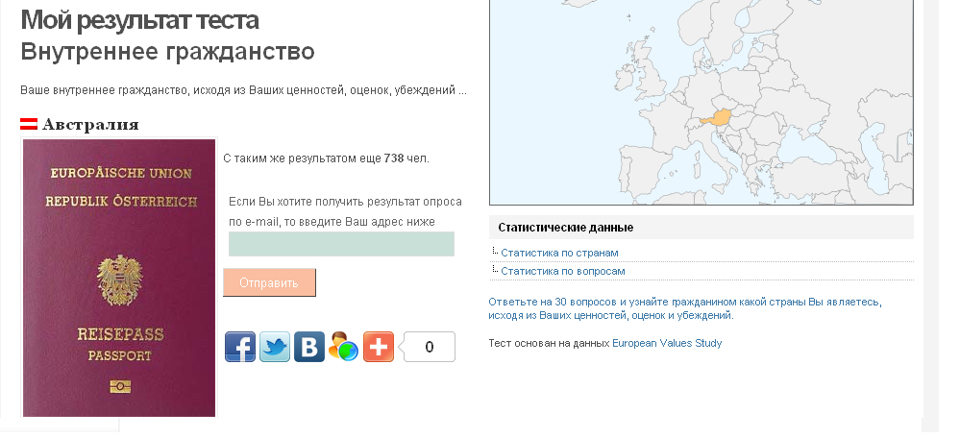This screenshot has width=960, height=438.
Task: Click the Австралия country result heading
Action: click(x=90, y=124)
